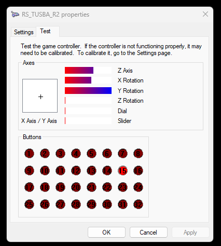Click button indicator 18
The height and width of the screenshot is (246, 221).
click(45, 187)
